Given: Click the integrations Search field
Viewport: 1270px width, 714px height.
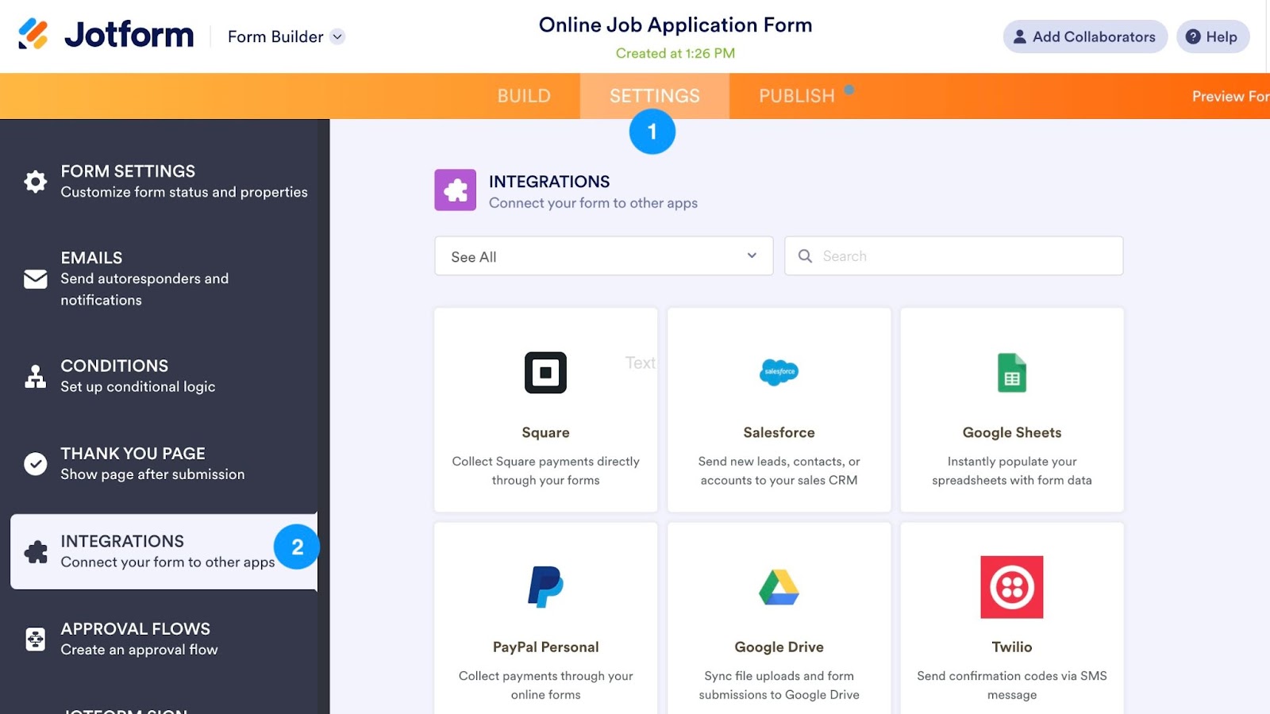Looking at the screenshot, I should pos(954,255).
